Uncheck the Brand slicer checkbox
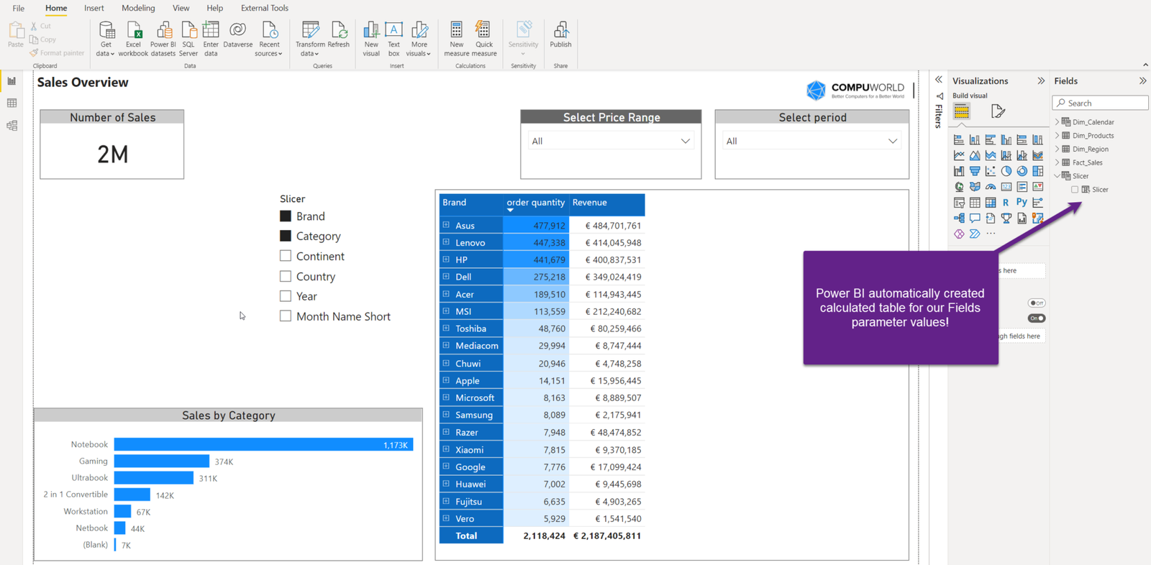 coord(286,216)
